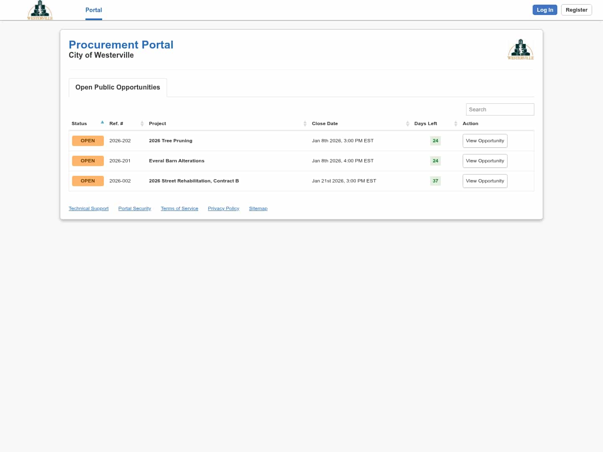This screenshot has width=603, height=452.
Task: Focus the Search input field
Action: tap(500, 110)
